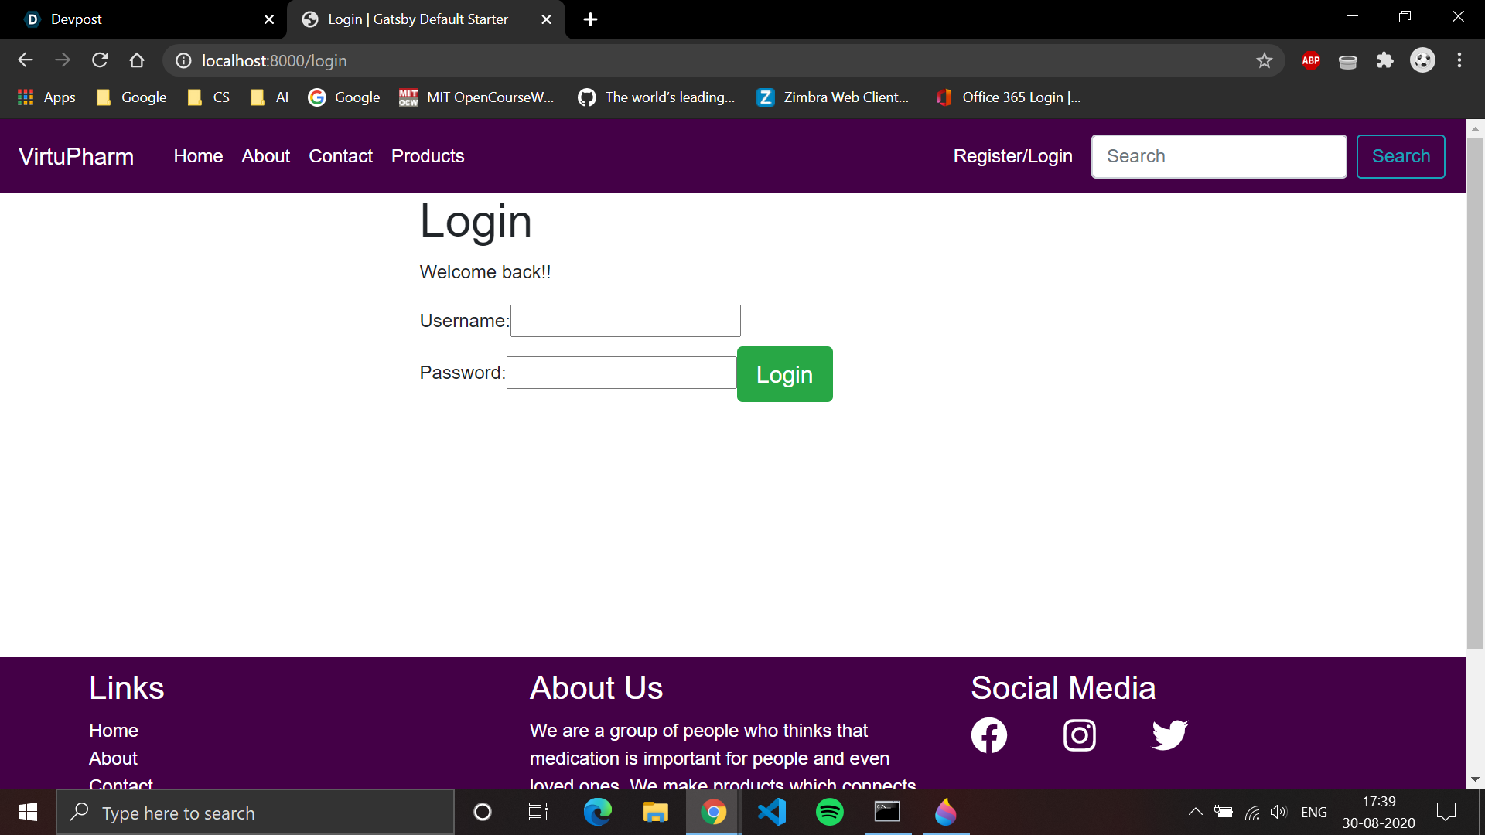Viewport: 1485px width, 835px height.
Task: Open the AdBlock Plus extension icon
Action: click(1311, 60)
